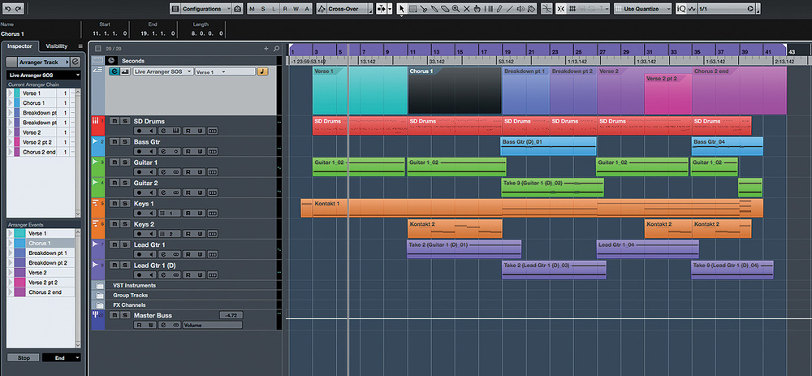Solo the Bass Gtr track
Image resolution: width=812 pixels, height=376 pixels.
pyautogui.click(x=124, y=141)
